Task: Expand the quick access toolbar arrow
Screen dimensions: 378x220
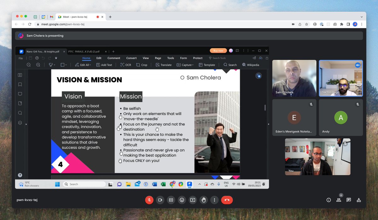Action: [x=56, y=58]
